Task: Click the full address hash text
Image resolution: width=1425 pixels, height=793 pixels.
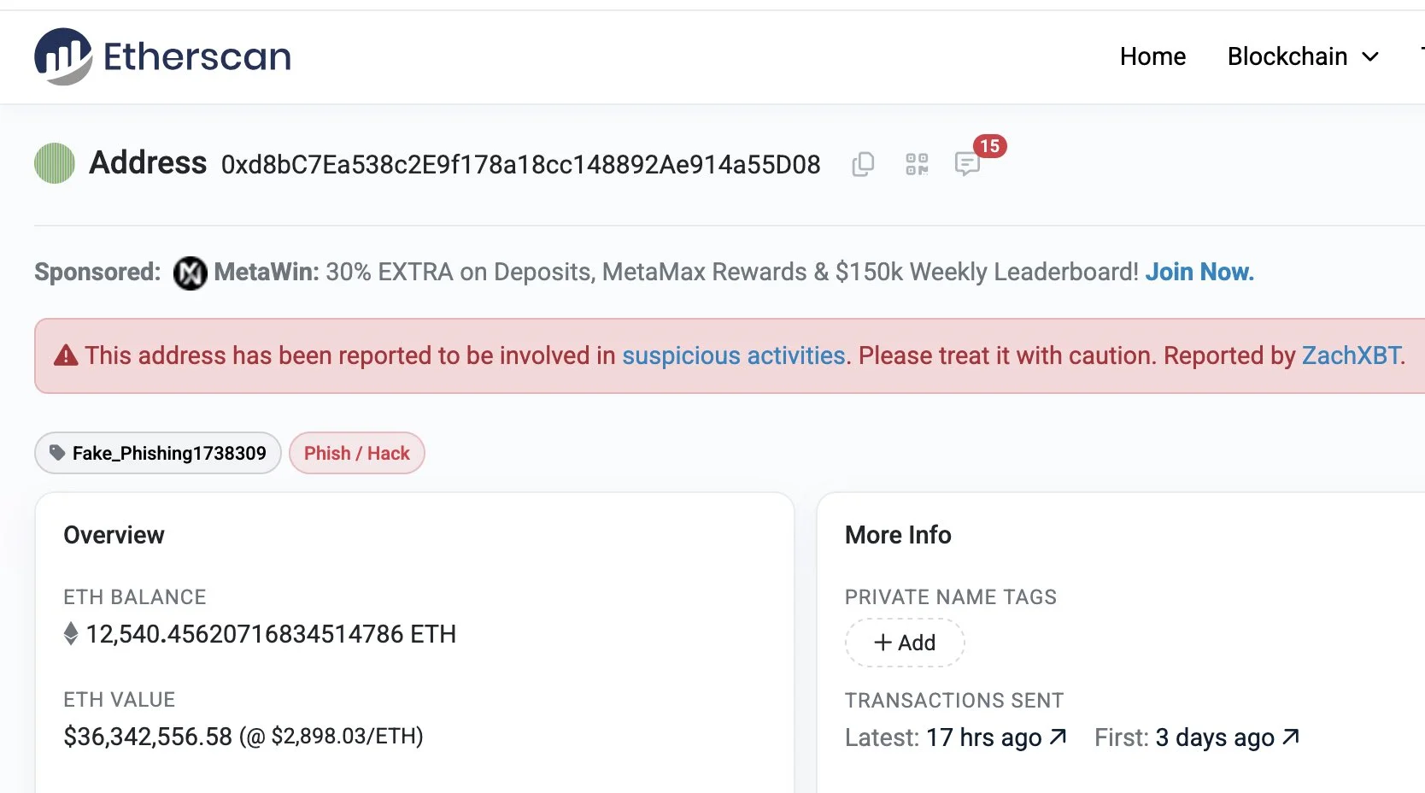Action: [x=520, y=164]
